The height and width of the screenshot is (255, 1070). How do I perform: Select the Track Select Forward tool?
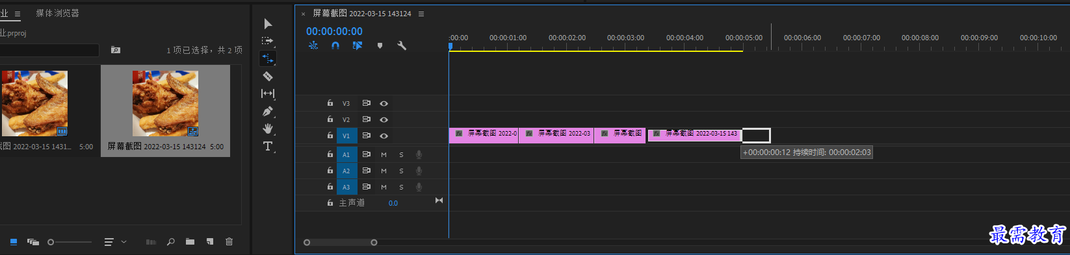[268, 40]
